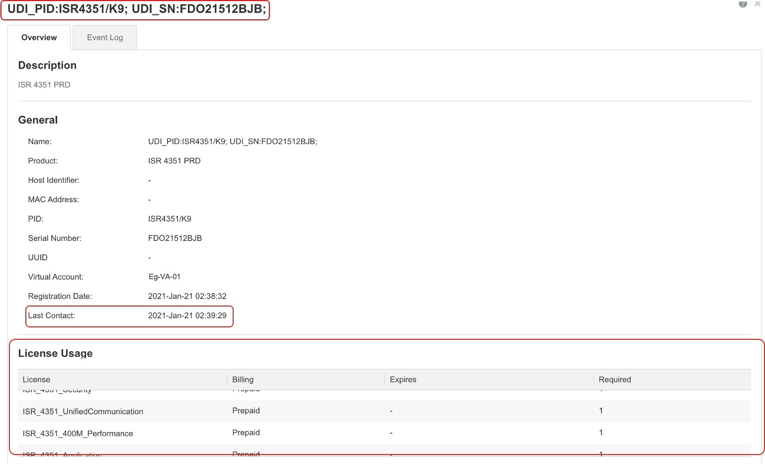Screen dimensions: 765x464
Task: Open the help question mark icon
Action: 743,3
